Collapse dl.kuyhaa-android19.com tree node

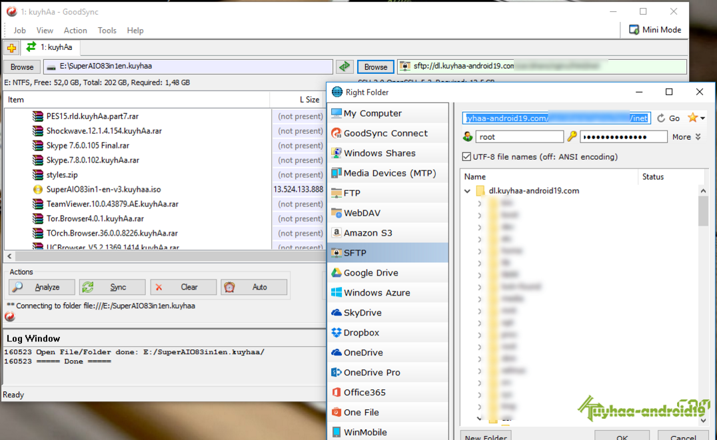[467, 191]
